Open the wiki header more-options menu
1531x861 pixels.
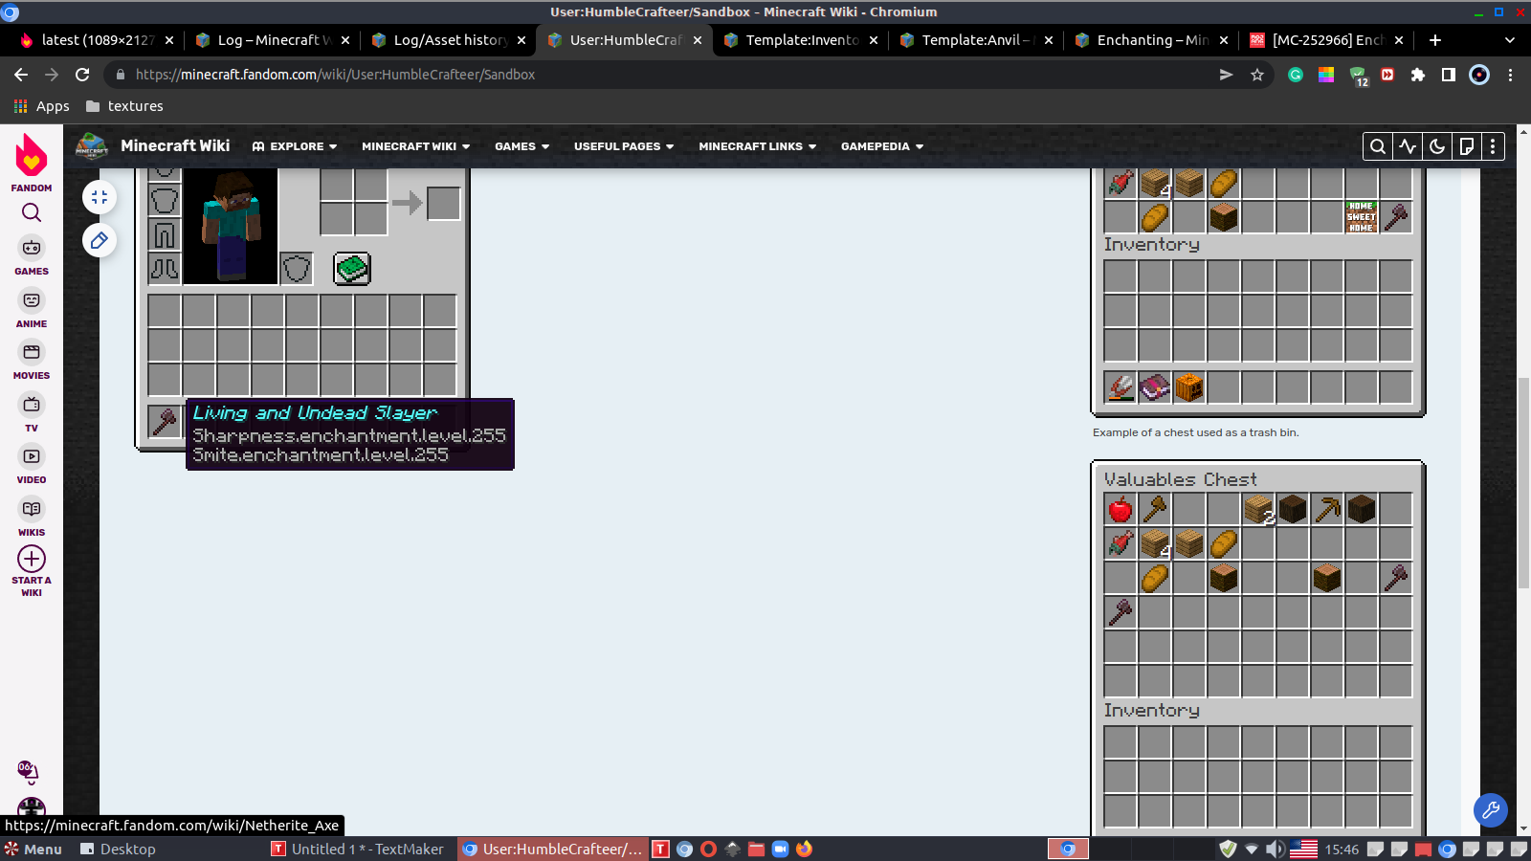(x=1493, y=146)
